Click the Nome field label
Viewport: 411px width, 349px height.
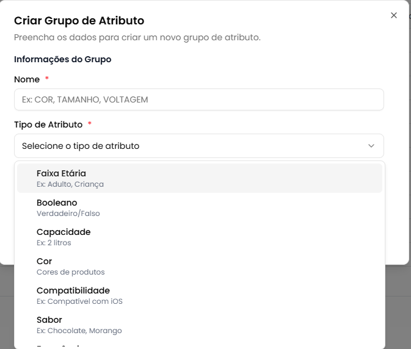(x=27, y=79)
